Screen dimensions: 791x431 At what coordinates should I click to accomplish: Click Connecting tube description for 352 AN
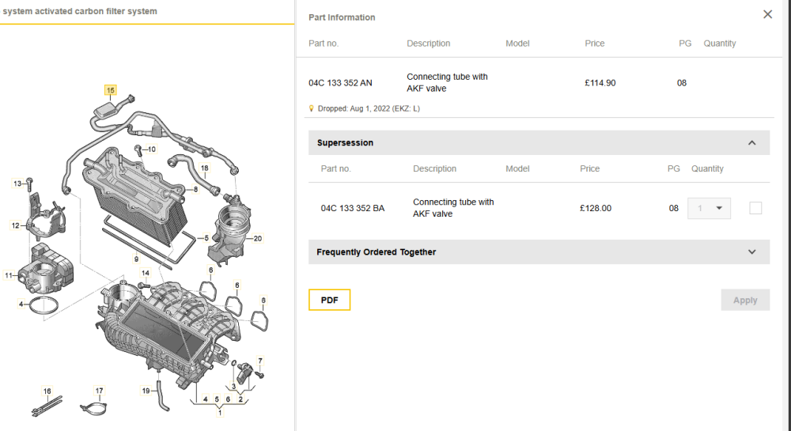tap(447, 83)
